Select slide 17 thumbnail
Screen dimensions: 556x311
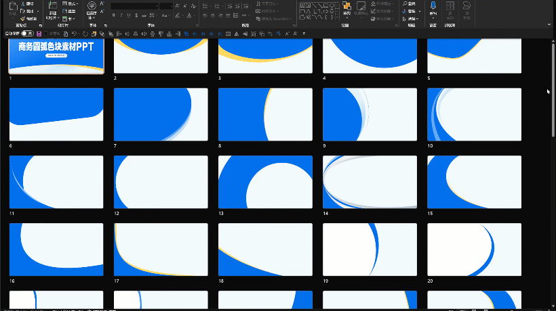click(161, 249)
